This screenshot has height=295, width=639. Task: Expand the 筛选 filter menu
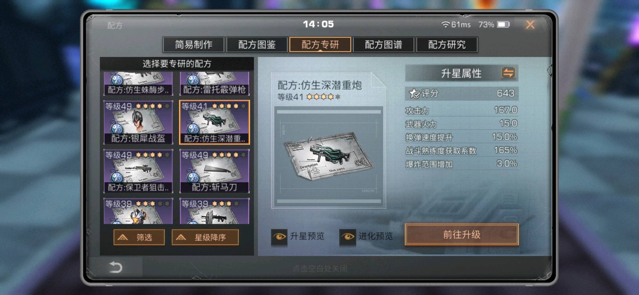(x=139, y=237)
